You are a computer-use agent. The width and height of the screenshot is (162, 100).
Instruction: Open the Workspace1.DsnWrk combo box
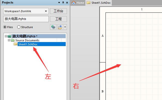point(26,11)
